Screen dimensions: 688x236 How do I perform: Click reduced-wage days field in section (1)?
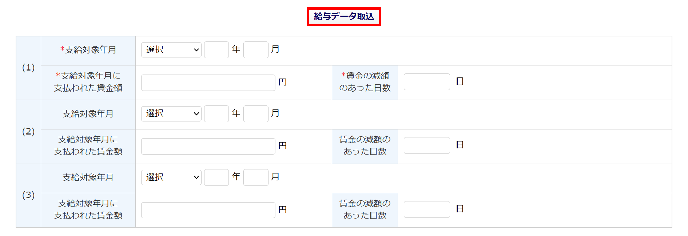coord(427,82)
